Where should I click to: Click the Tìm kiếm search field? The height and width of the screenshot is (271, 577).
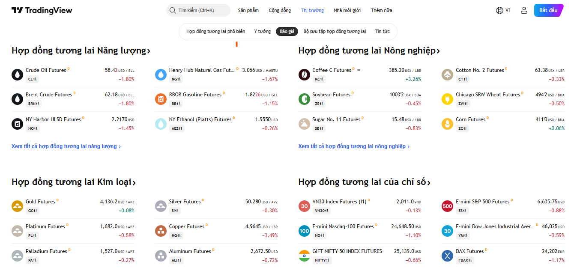click(x=198, y=10)
